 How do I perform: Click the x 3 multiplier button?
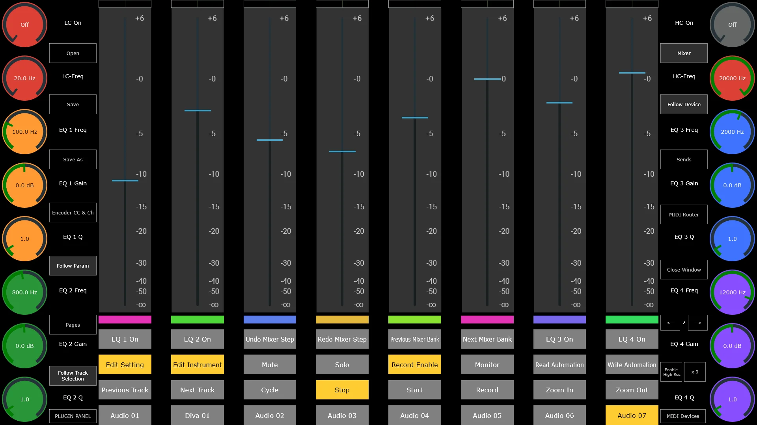pos(695,372)
